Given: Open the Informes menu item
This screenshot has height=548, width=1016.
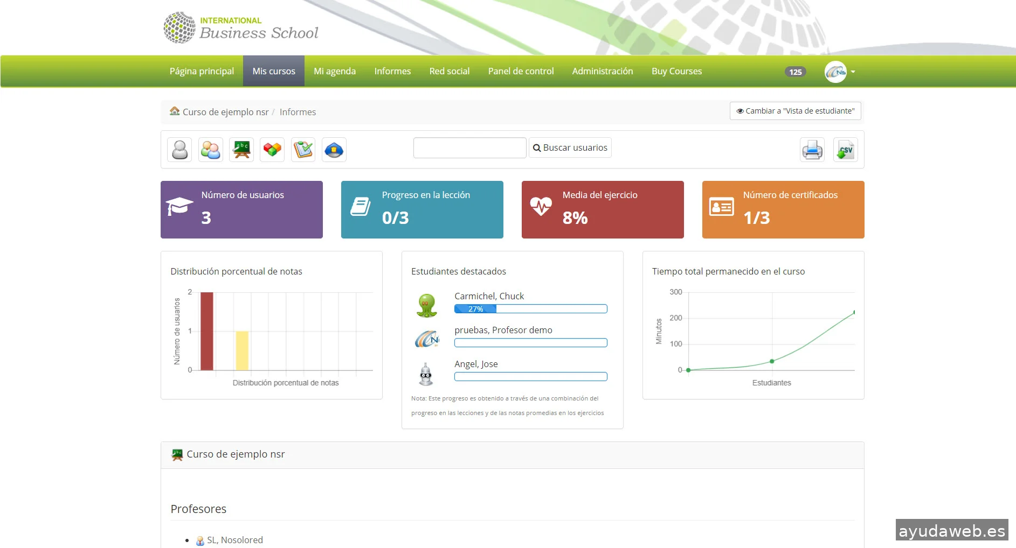Looking at the screenshot, I should 392,71.
